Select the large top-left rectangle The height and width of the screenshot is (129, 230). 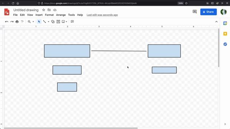pos(67,51)
